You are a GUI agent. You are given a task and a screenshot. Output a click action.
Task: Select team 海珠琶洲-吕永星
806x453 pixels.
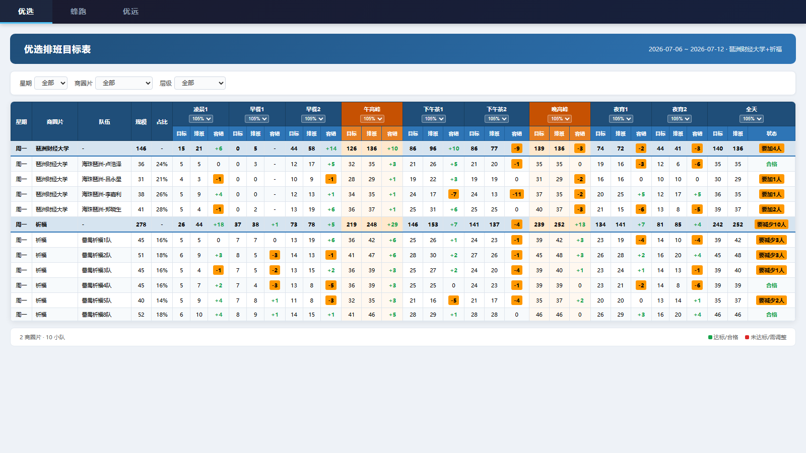point(102,179)
